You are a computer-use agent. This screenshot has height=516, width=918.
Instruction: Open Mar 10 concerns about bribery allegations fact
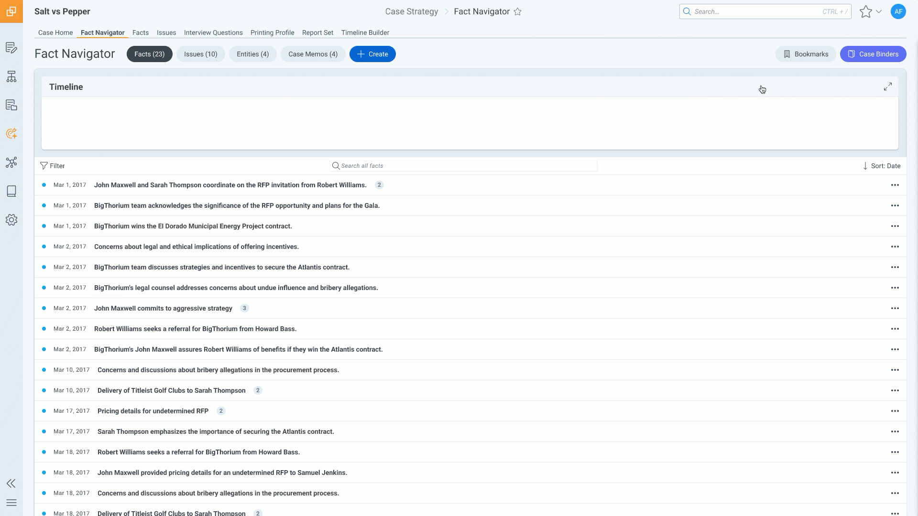click(218, 370)
